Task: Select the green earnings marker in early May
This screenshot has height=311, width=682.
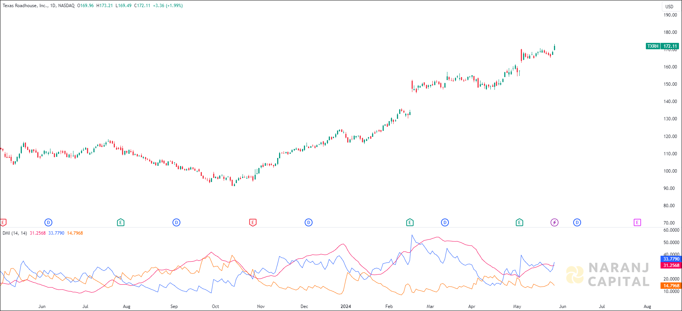Action: click(x=519, y=223)
